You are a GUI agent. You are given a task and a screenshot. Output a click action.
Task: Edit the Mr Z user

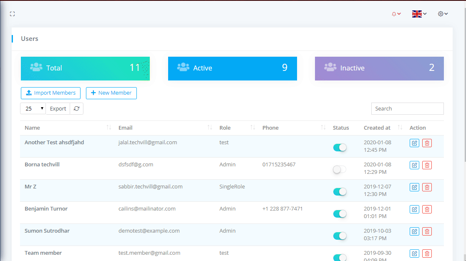click(x=414, y=187)
